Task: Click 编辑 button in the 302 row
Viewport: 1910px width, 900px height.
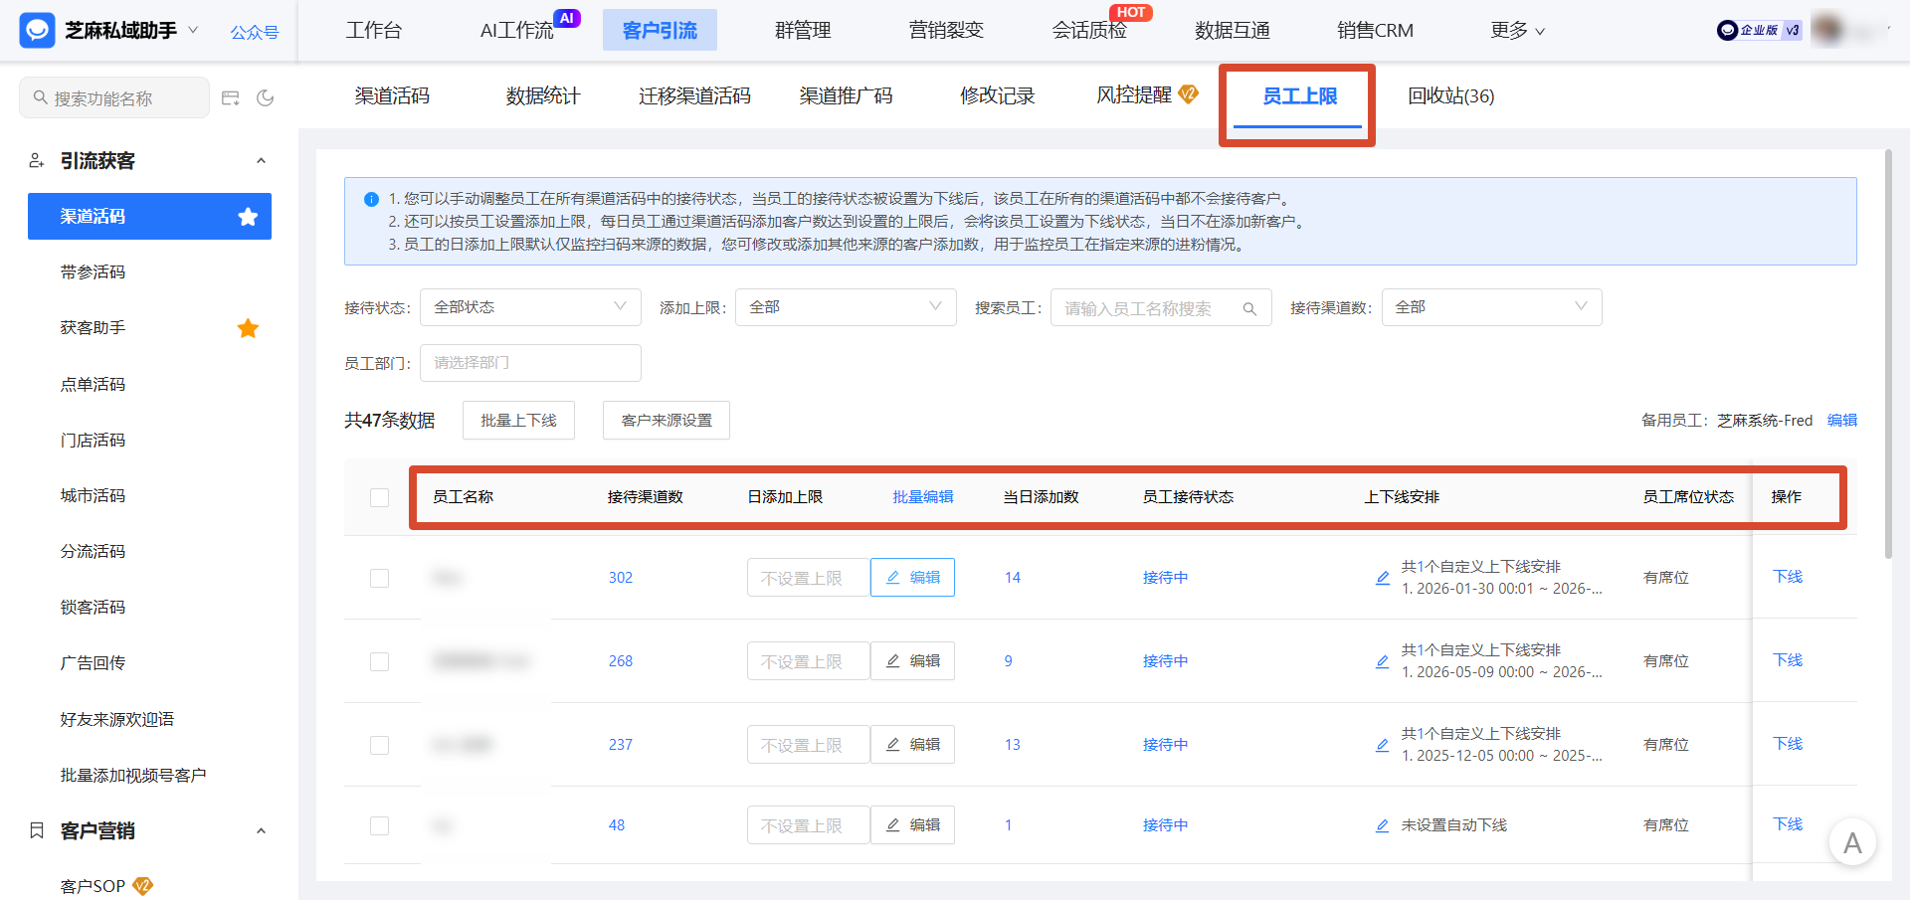Action: click(912, 577)
